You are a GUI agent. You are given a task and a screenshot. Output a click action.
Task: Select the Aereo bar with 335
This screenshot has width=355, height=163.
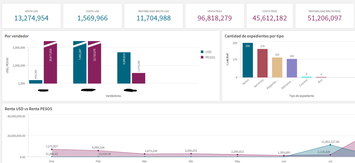click(248, 60)
